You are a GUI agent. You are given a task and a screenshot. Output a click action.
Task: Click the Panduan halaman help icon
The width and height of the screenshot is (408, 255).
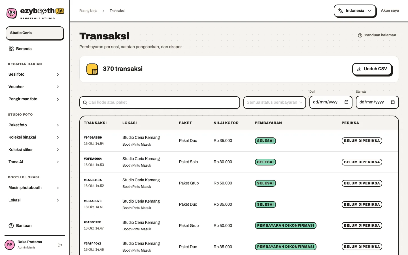click(x=360, y=35)
